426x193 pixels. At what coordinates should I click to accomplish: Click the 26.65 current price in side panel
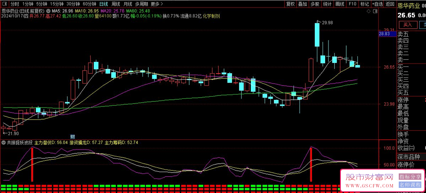coord(406,15)
